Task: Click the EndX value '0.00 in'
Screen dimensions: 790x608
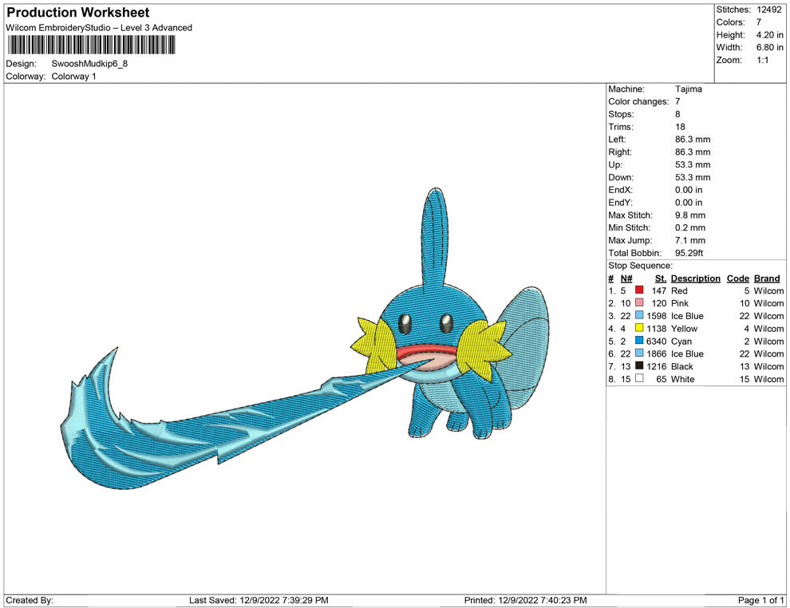Action: pyautogui.click(x=689, y=189)
